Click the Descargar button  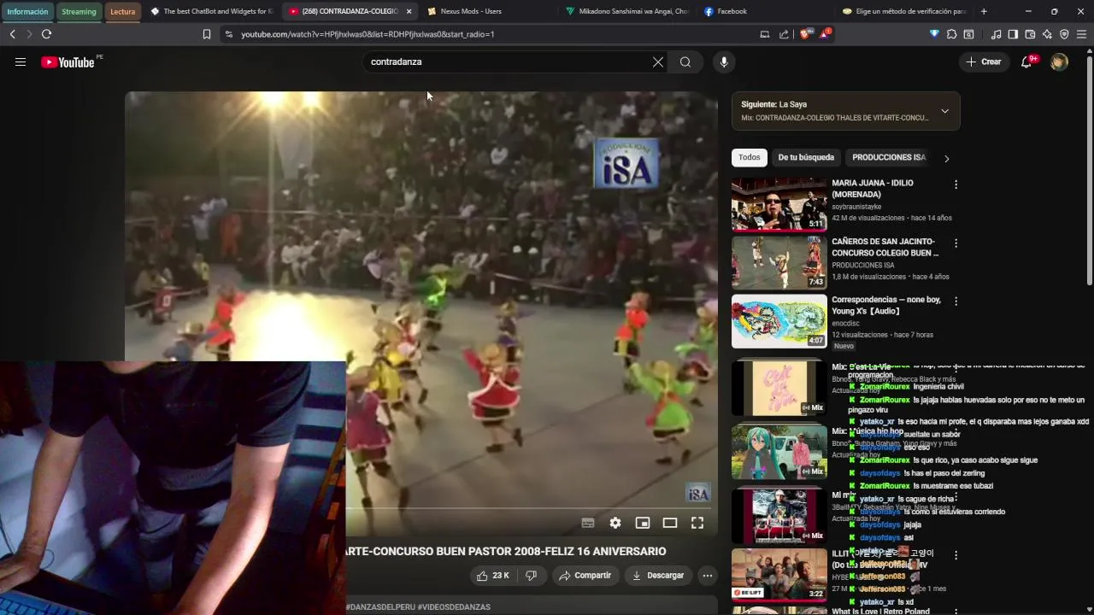click(658, 576)
